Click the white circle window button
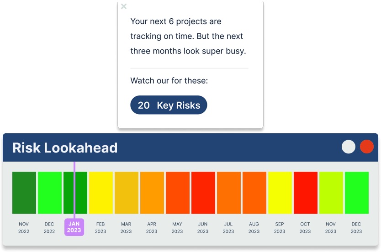The image size is (381, 252). coord(349,147)
